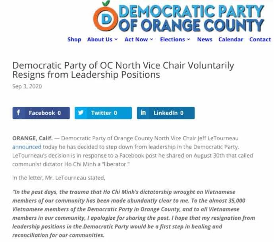This screenshot has width=274, height=242.
Task: Share the article via LinkedIn button
Action: pyautogui.click(x=166, y=113)
